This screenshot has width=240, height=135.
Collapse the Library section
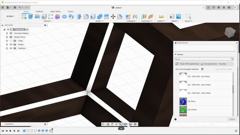[175, 54]
